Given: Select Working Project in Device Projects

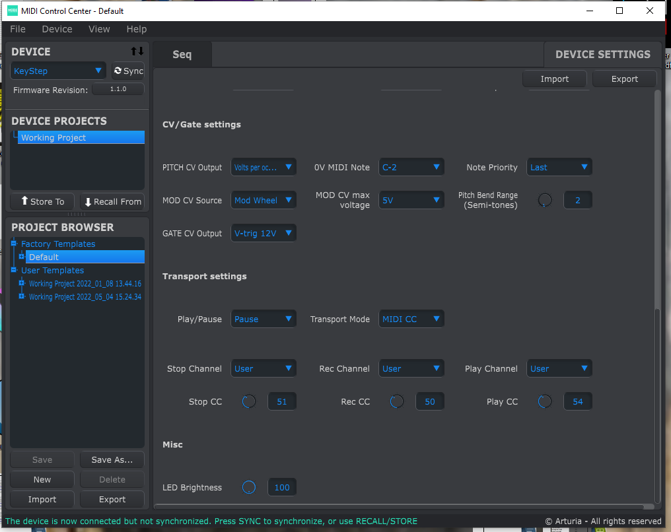Looking at the screenshot, I should 81,138.
